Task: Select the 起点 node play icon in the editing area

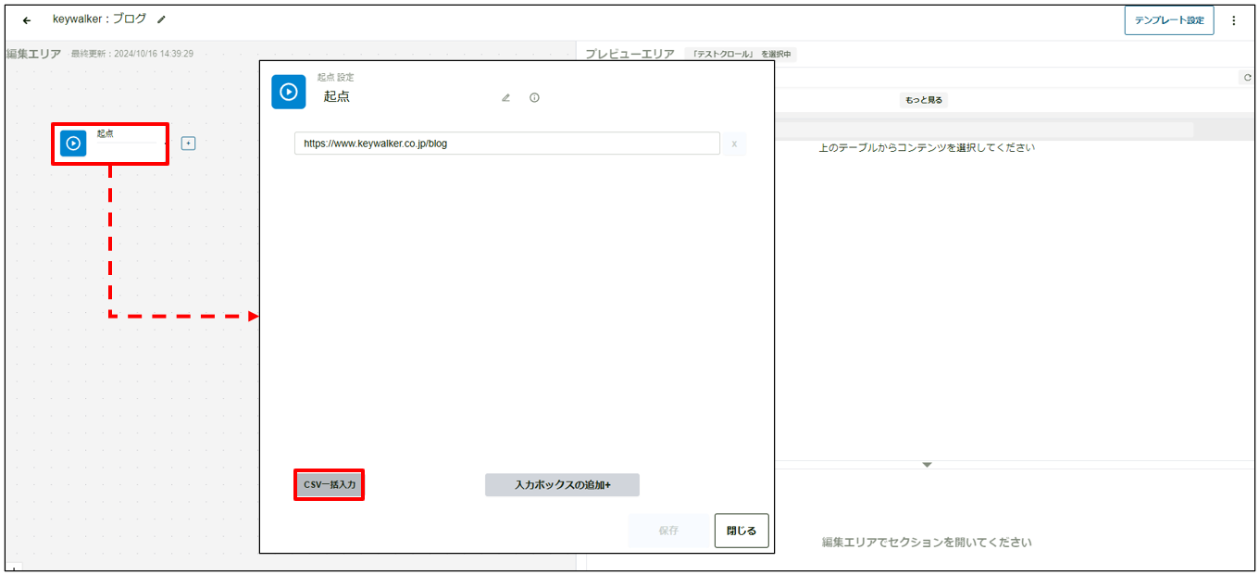Action: (73, 144)
